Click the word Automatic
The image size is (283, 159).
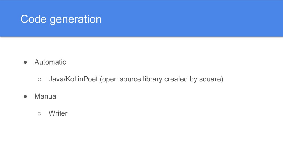point(50,62)
